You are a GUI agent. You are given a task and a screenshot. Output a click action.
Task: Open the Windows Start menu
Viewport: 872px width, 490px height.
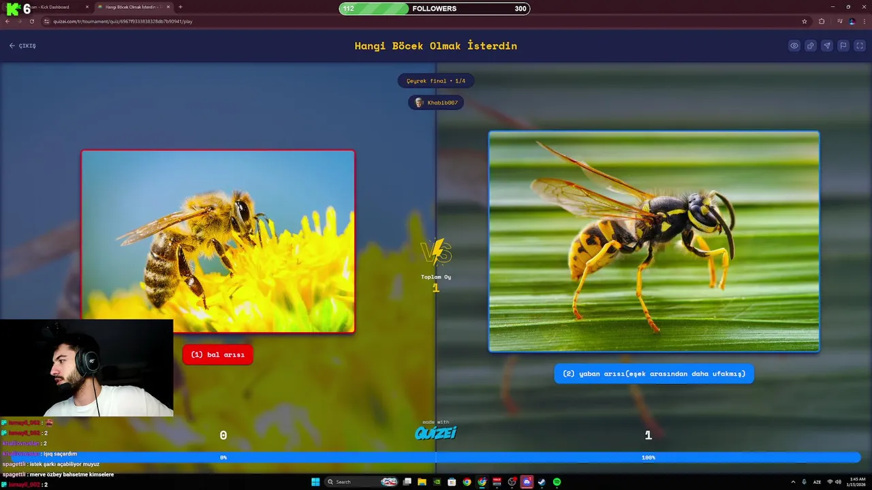coord(315,482)
